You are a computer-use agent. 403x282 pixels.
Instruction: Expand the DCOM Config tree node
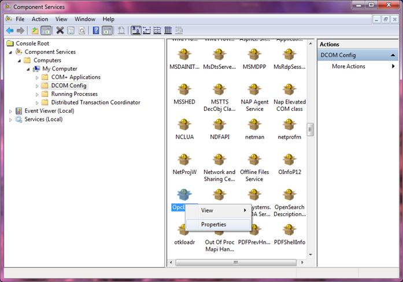(x=37, y=86)
